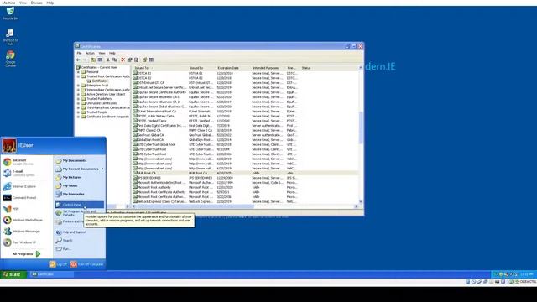The width and height of the screenshot is (537, 302).
Task: Expand Intermediate Certification Authorities folder
Action: (x=78, y=90)
